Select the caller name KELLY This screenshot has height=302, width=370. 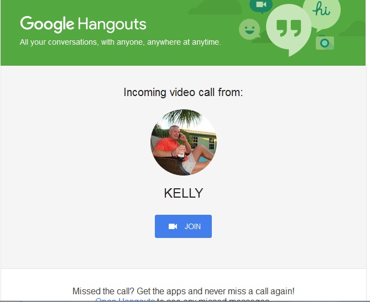(184, 193)
